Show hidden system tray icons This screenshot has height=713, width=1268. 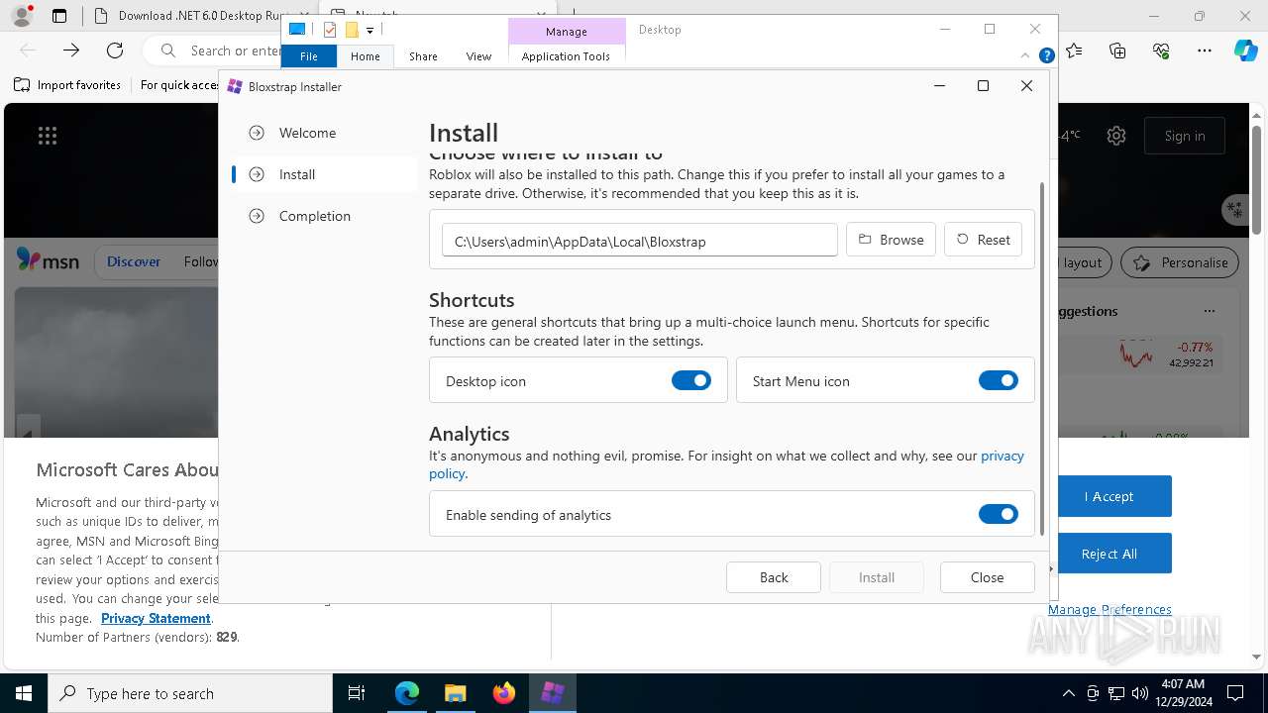pyautogui.click(x=1068, y=693)
